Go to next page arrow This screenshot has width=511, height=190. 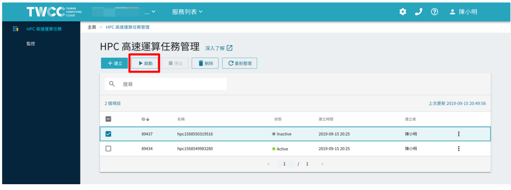[x=322, y=164]
